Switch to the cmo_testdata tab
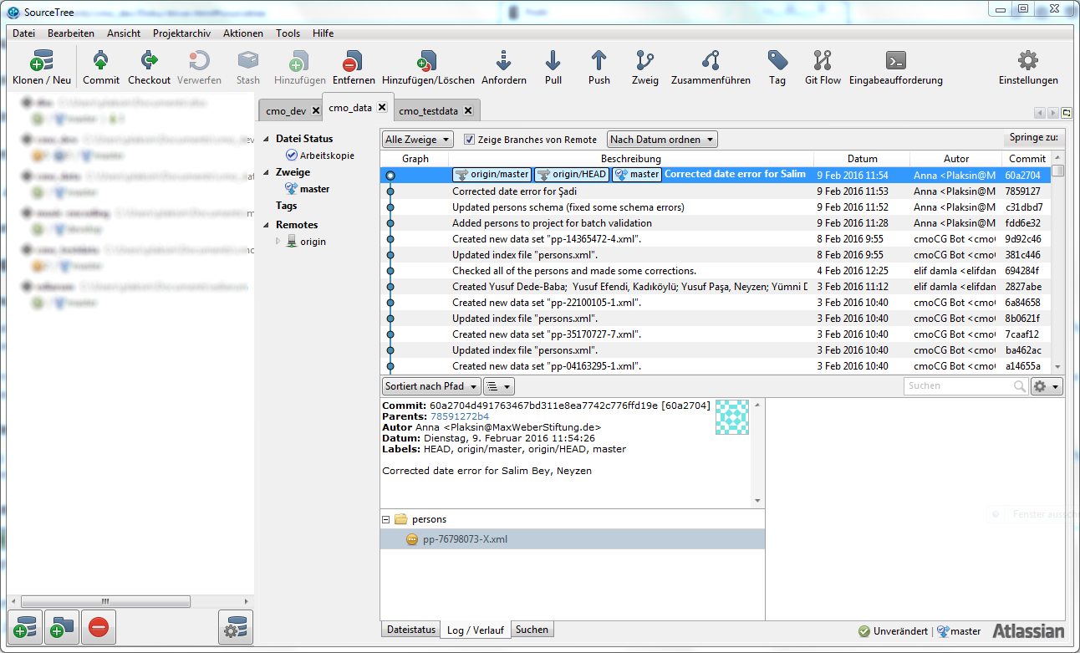 [x=428, y=111]
